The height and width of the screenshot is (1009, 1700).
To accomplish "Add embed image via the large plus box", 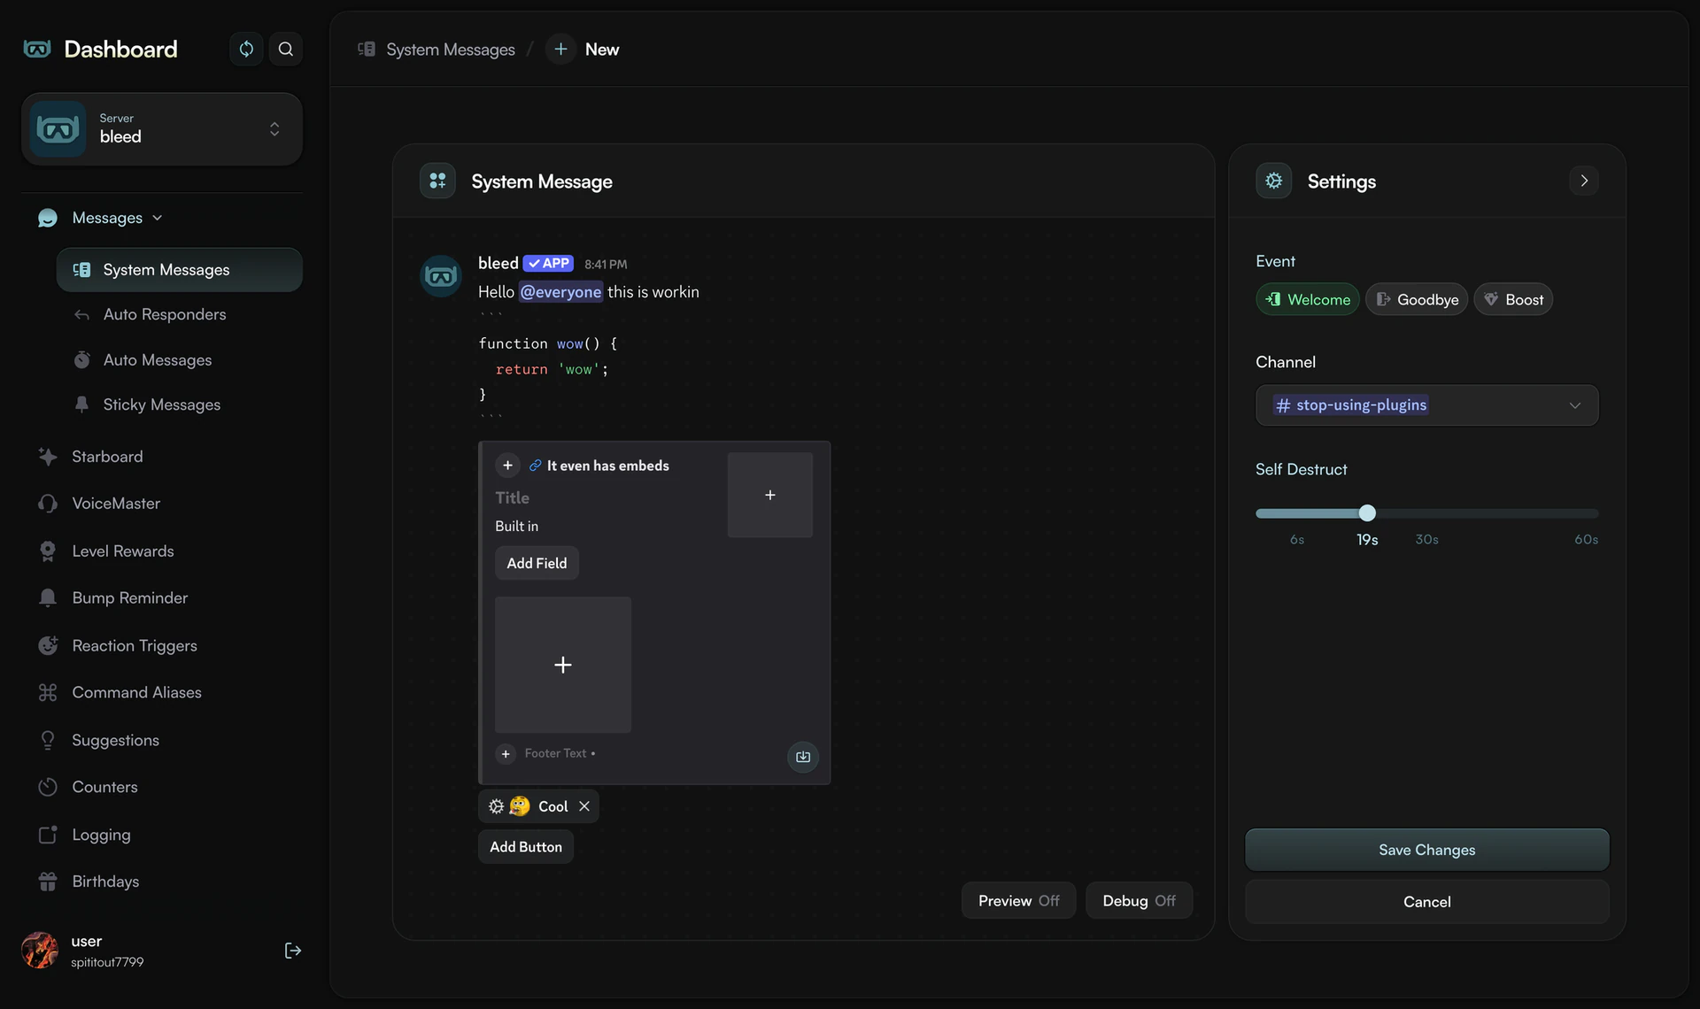I will pyautogui.click(x=563, y=665).
